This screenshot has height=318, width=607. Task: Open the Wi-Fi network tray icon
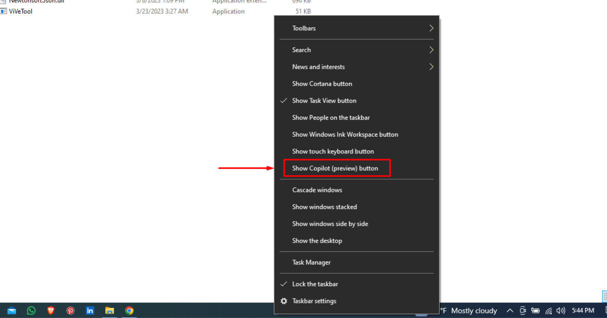pyautogui.click(x=548, y=310)
